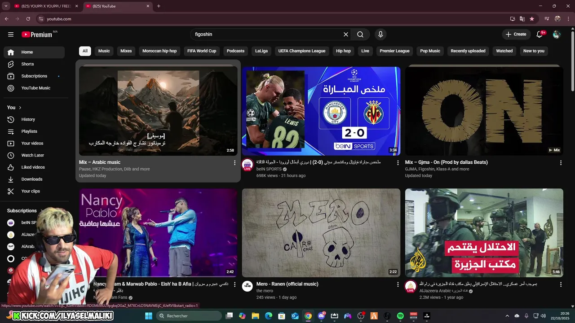Open Your videos in the sidebar

click(x=34, y=143)
